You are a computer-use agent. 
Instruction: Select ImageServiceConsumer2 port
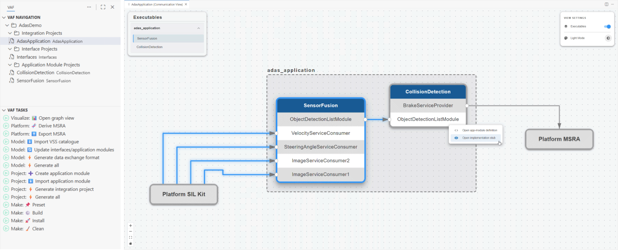pyautogui.click(x=321, y=161)
